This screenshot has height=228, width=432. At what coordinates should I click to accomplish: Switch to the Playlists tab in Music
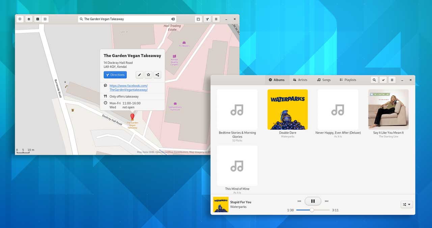tap(348, 80)
